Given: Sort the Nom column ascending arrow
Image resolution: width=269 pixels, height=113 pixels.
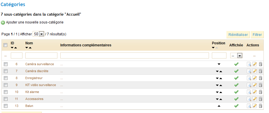Looking at the screenshot, I should click(30, 48).
